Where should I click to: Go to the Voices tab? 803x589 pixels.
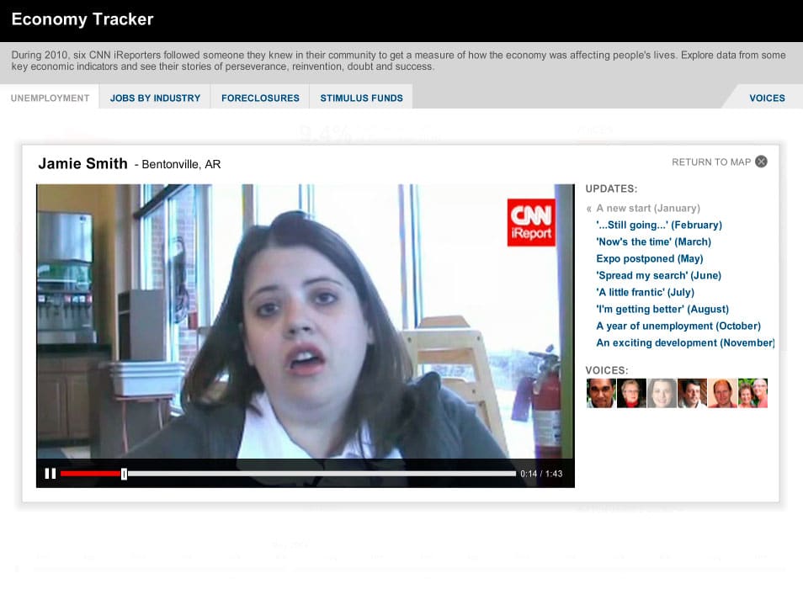pyautogui.click(x=767, y=98)
